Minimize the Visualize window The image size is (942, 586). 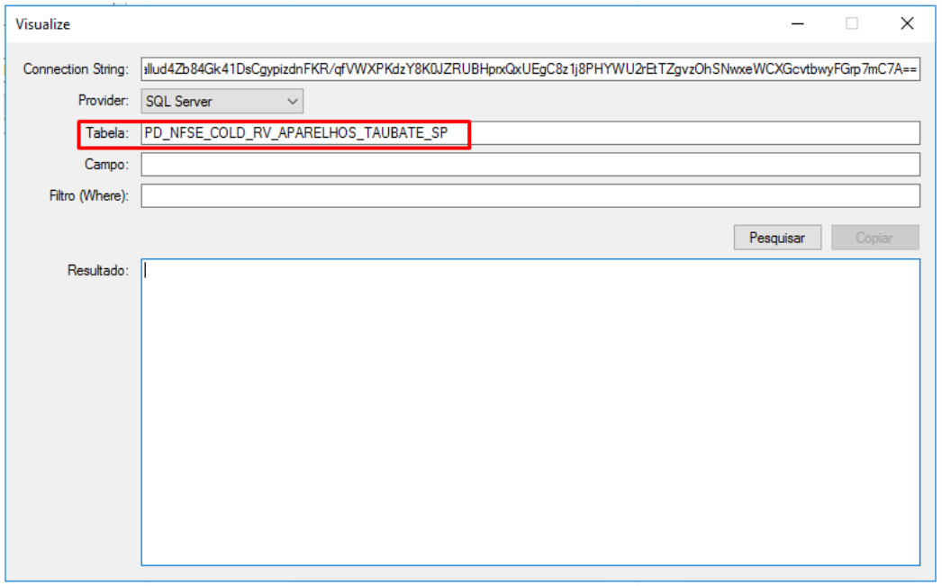797,24
